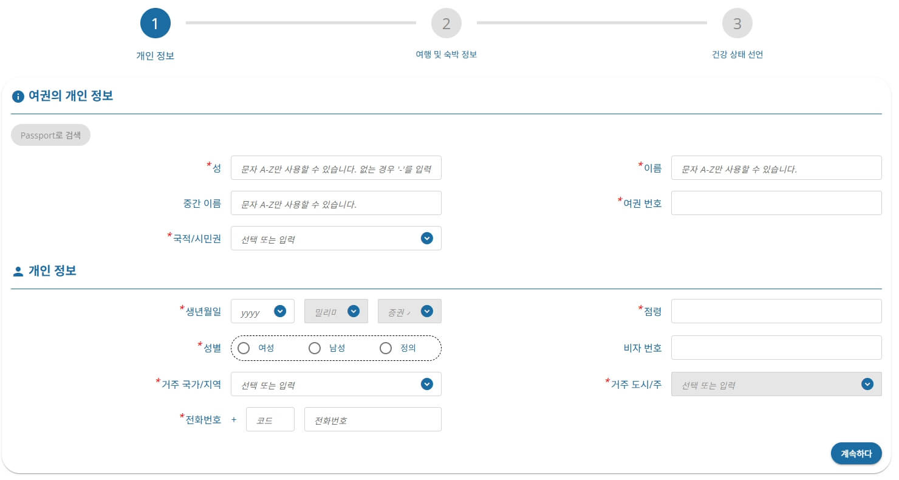This screenshot has width=899, height=480.
Task: Select the 남성 gender radio button
Action: click(315, 348)
